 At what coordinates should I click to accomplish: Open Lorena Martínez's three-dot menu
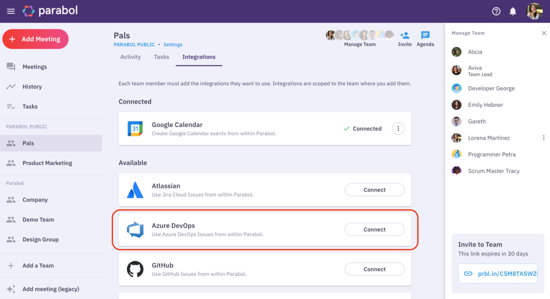pyautogui.click(x=544, y=138)
